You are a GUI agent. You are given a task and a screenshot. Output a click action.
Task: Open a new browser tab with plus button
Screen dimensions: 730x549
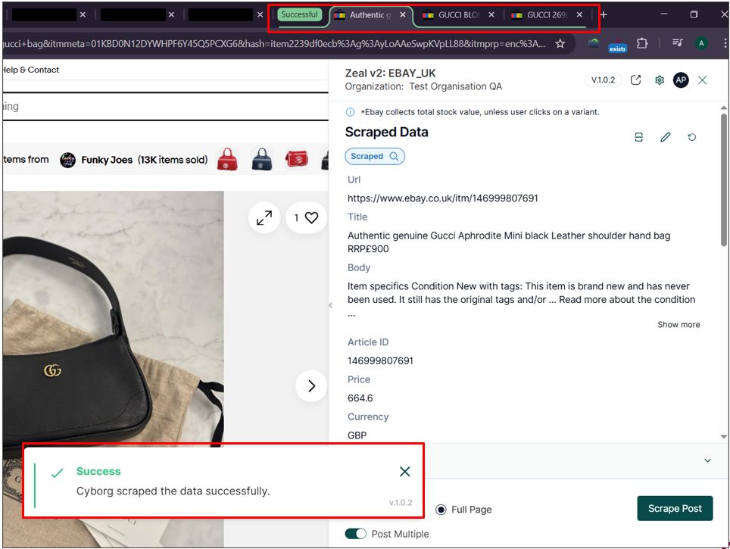pyautogui.click(x=604, y=15)
